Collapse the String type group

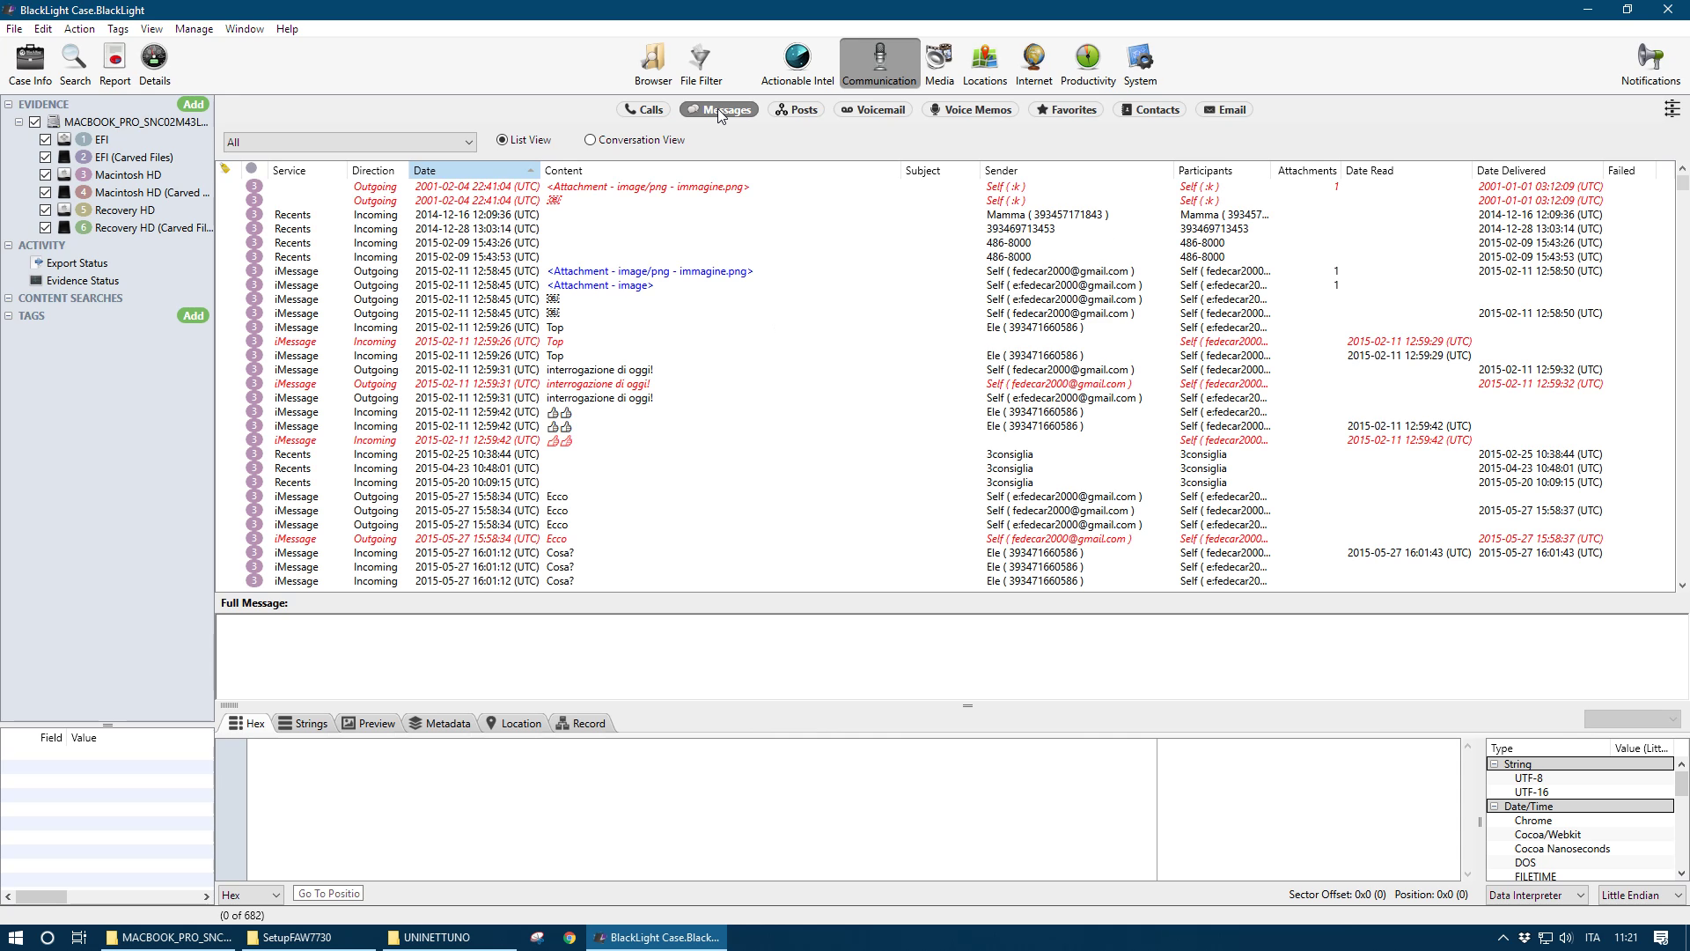pyautogui.click(x=1495, y=764)
